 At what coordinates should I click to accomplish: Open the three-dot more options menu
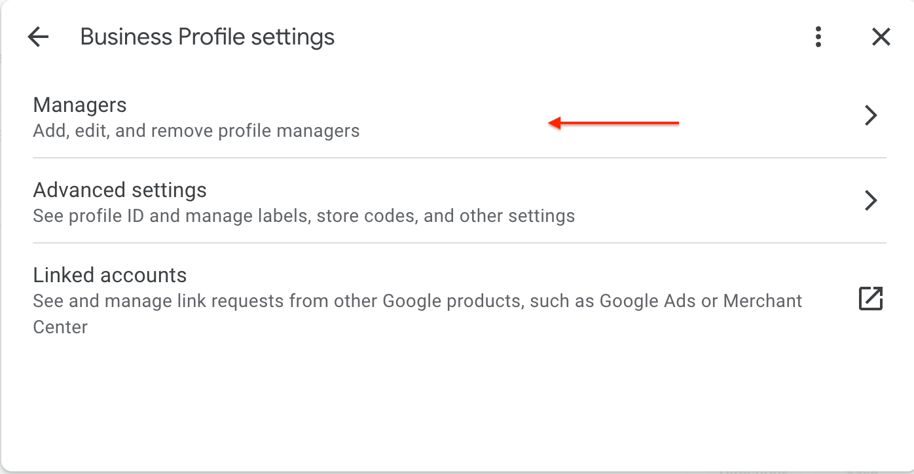click(x=818, y=37)
